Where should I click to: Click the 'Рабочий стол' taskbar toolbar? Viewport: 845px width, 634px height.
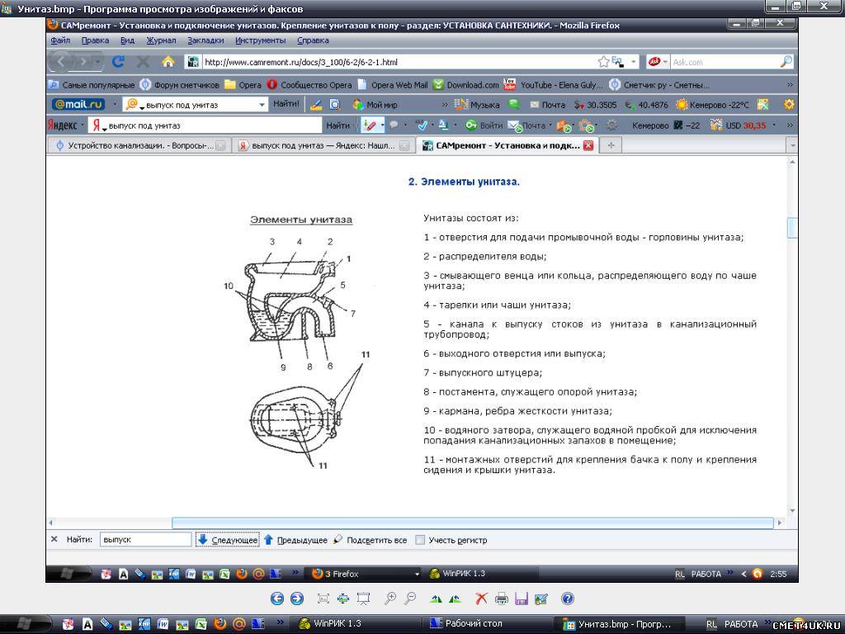[473, 623]
